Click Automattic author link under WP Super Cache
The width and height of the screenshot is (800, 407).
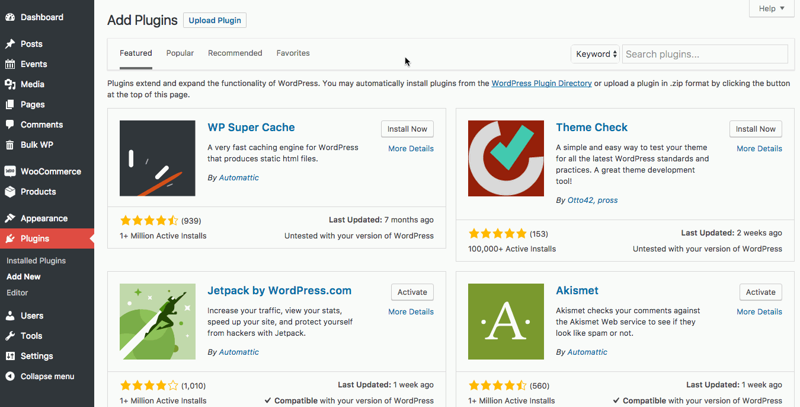[x=239, y=177]
